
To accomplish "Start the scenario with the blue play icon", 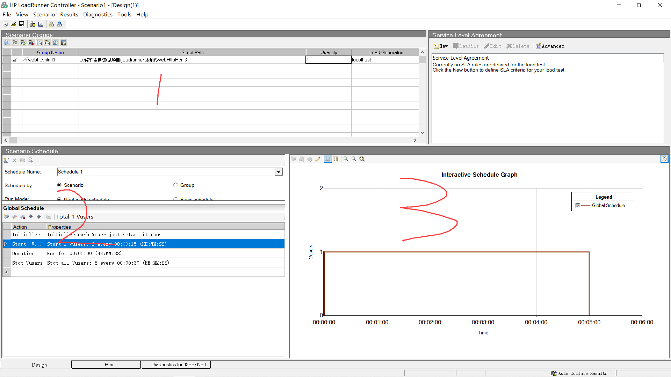I will [7, 43].
